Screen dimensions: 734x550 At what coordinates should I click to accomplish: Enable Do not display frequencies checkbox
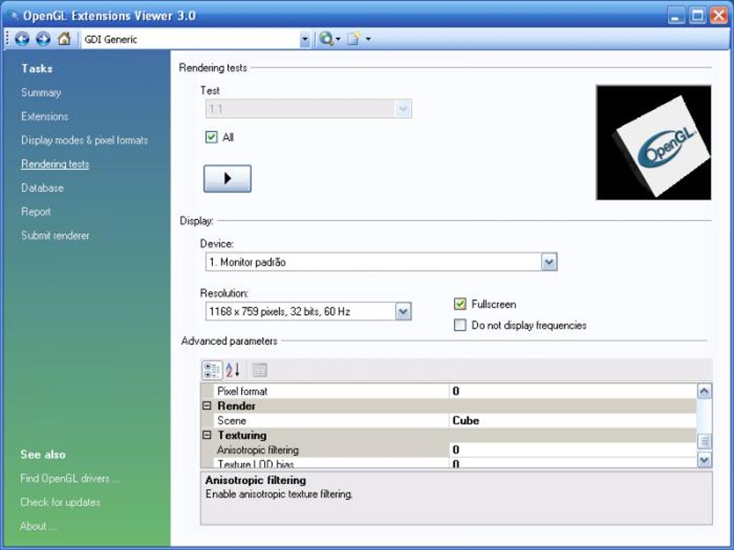pos(460,325)
